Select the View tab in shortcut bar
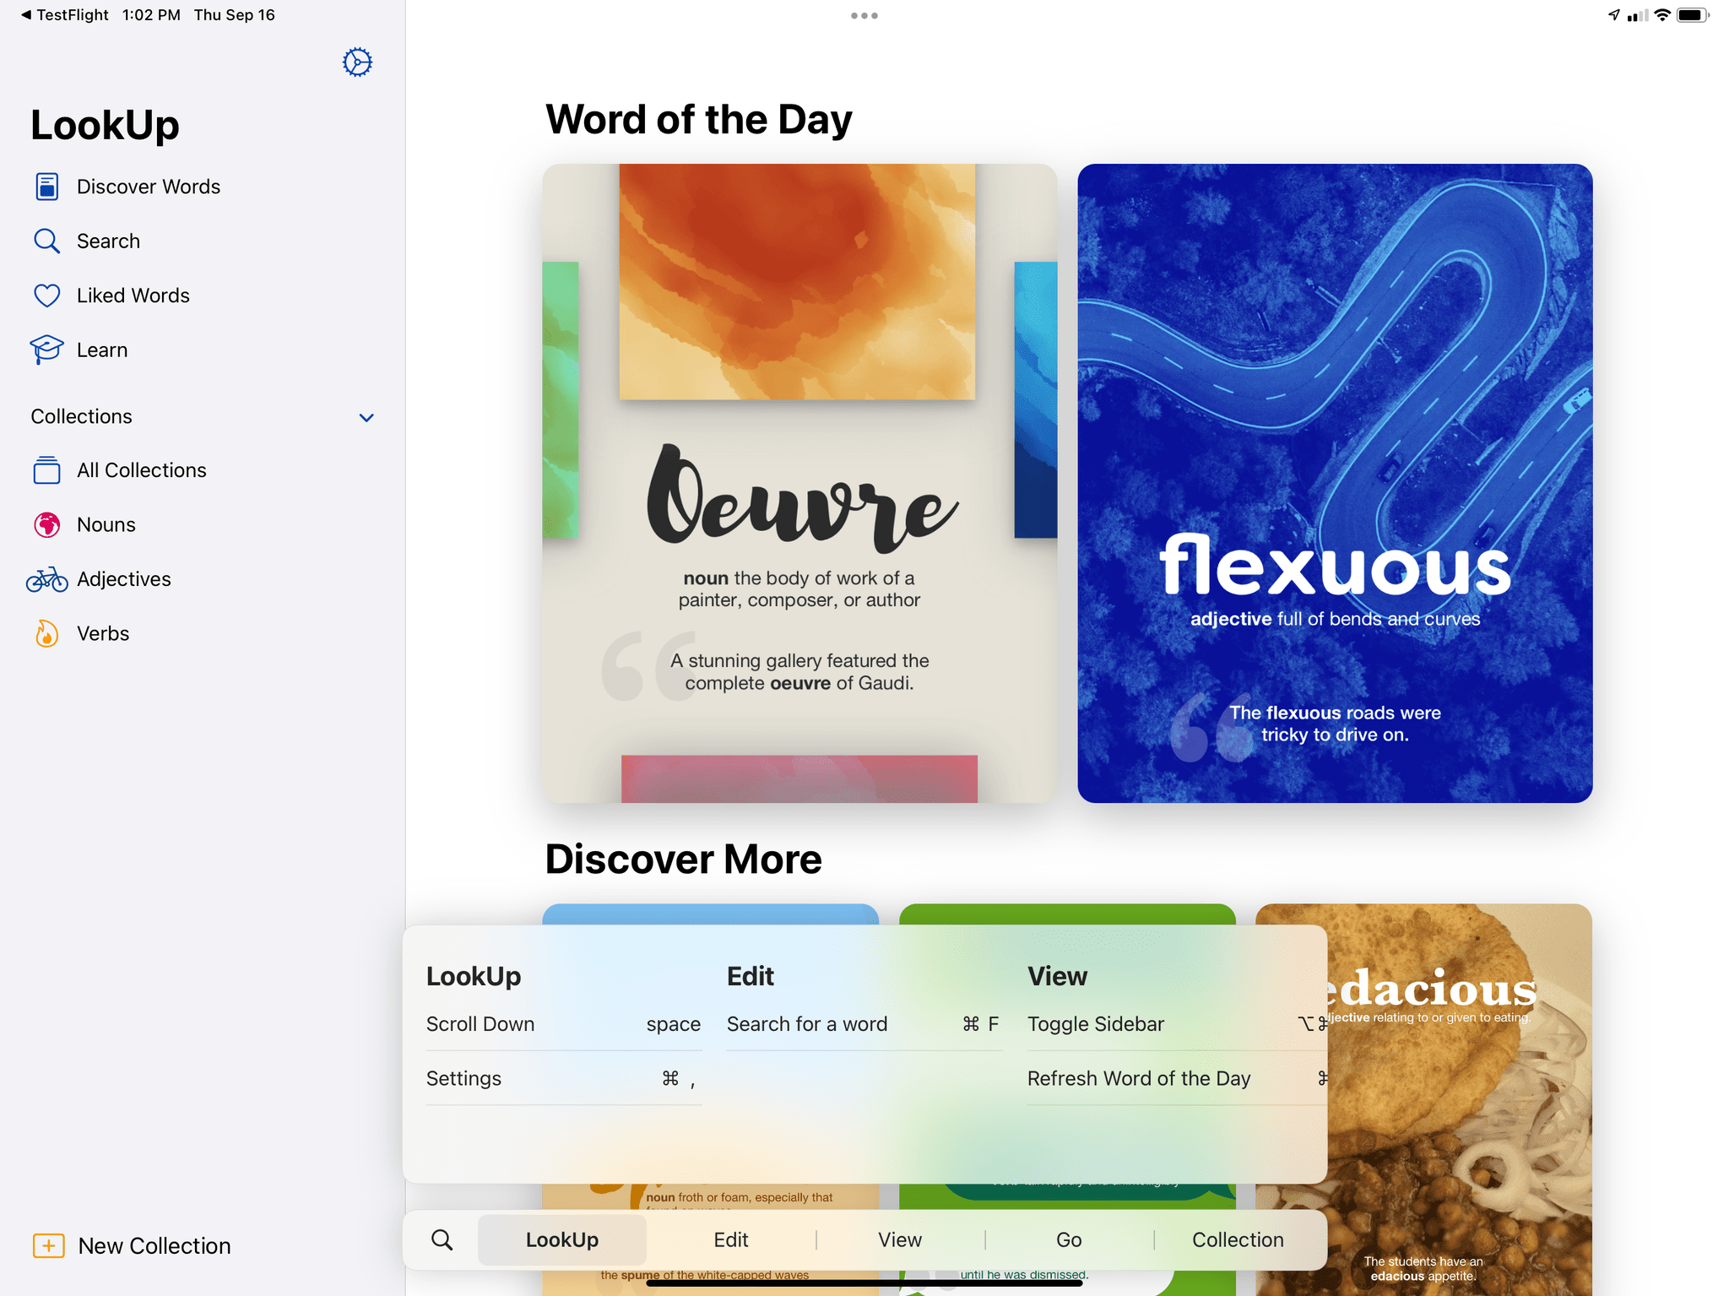 pos(900,1239)
